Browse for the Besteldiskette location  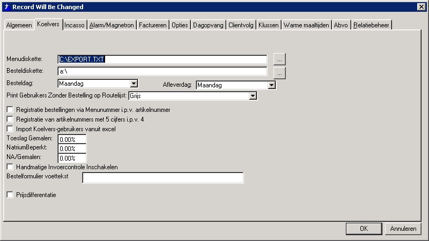coord(279,73)
